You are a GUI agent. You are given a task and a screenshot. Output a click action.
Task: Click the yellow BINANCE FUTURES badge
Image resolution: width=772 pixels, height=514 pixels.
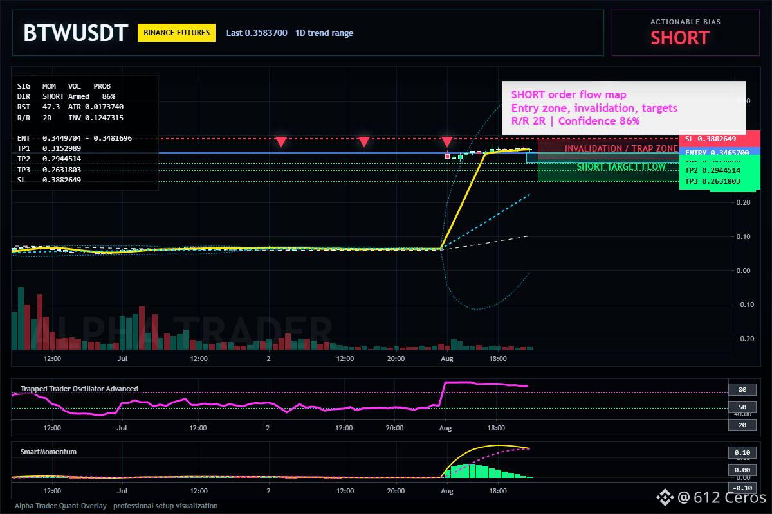click(x=176, y=33)
